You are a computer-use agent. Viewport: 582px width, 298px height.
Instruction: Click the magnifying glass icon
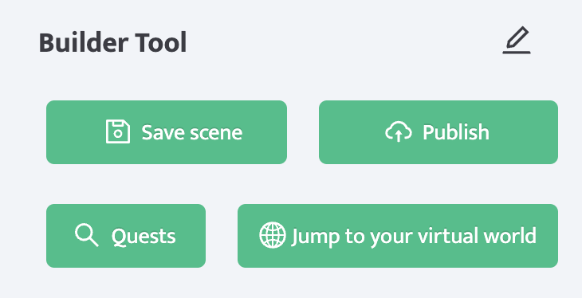click(86, 235)
